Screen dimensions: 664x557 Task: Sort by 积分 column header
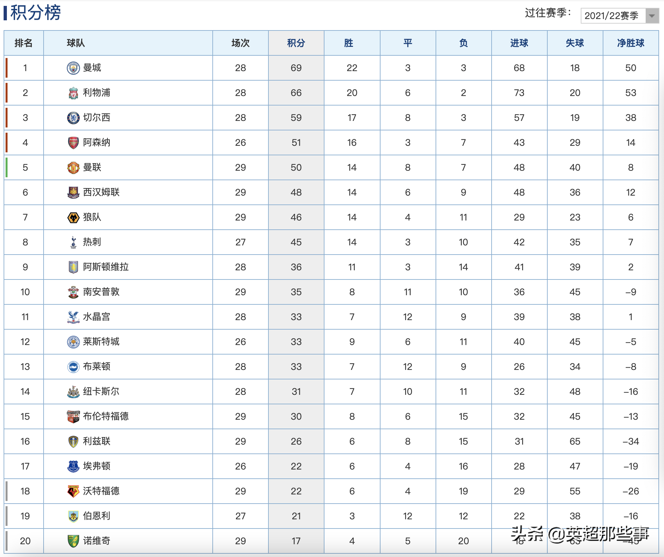tap(296, 43)
